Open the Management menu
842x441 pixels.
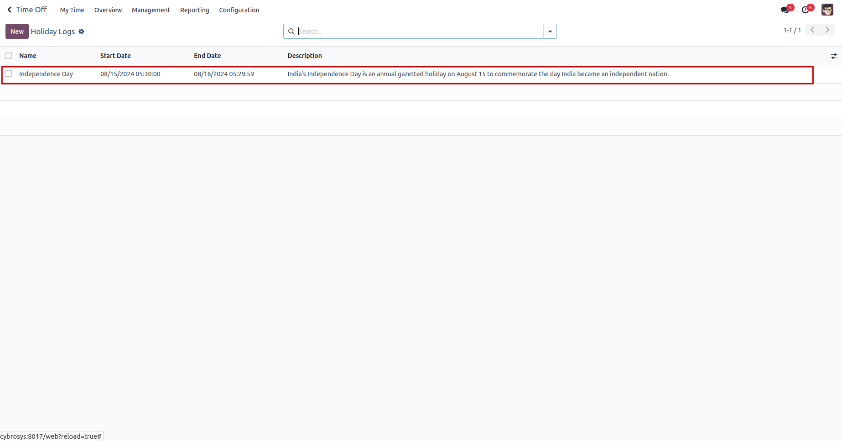(x=151, y=10)
